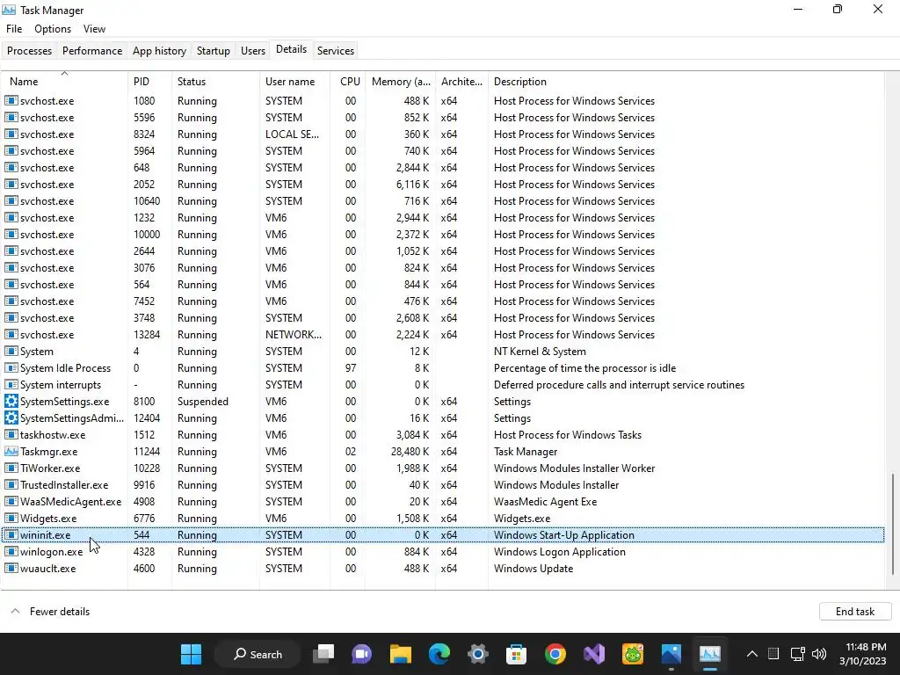Switch to the Users tab
This screenshot has width=900, height=675.
pyautogui.click(x=253, y=50)
